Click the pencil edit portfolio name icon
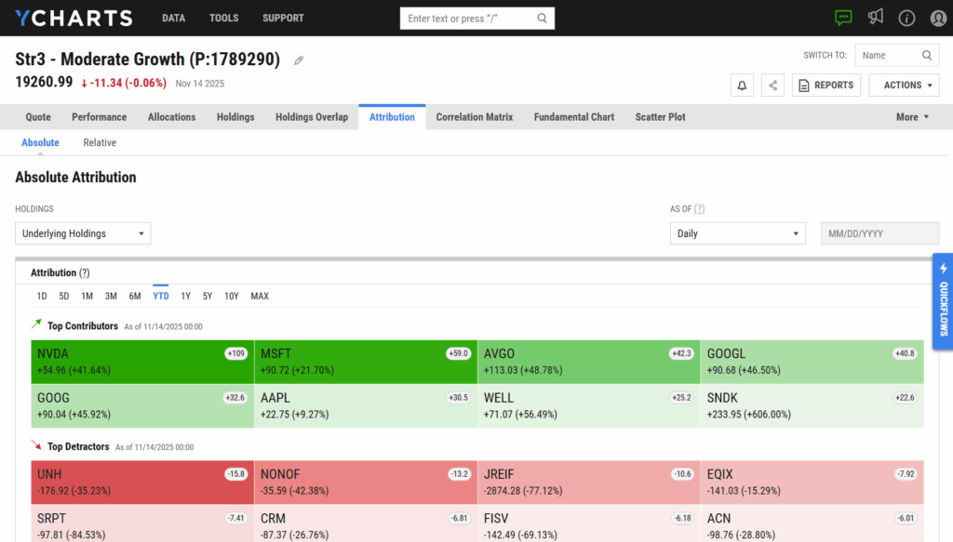 pyautogui.click(x=299, y=60)
